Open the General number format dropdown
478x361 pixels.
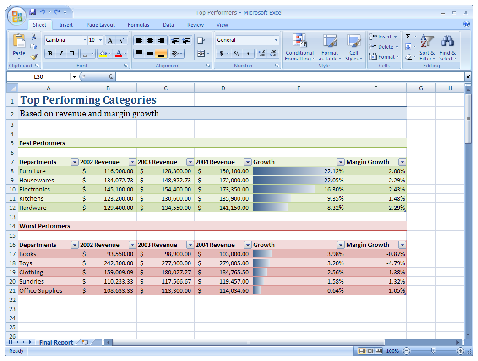tap(276, 40)
